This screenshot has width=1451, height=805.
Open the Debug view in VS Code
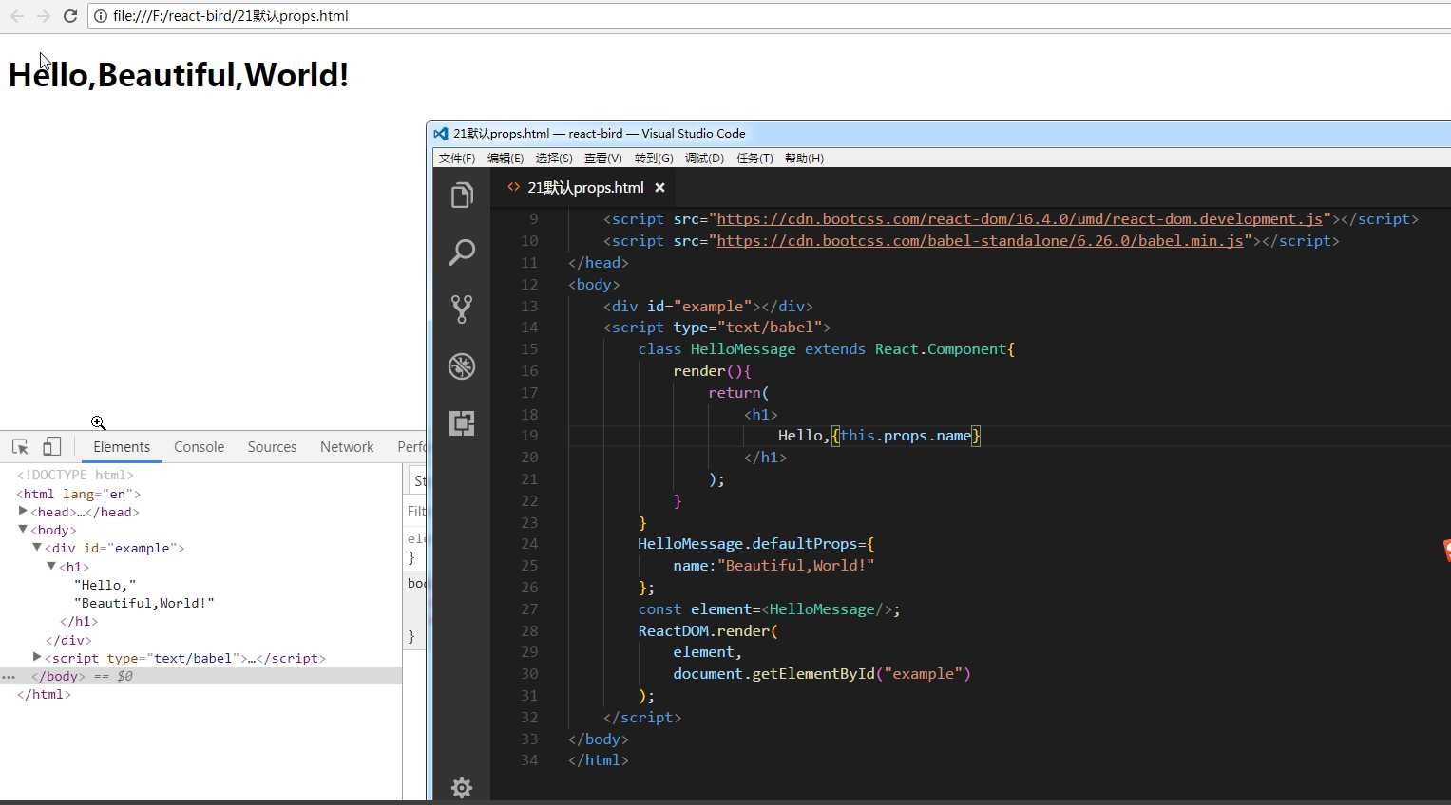(462, 366)
